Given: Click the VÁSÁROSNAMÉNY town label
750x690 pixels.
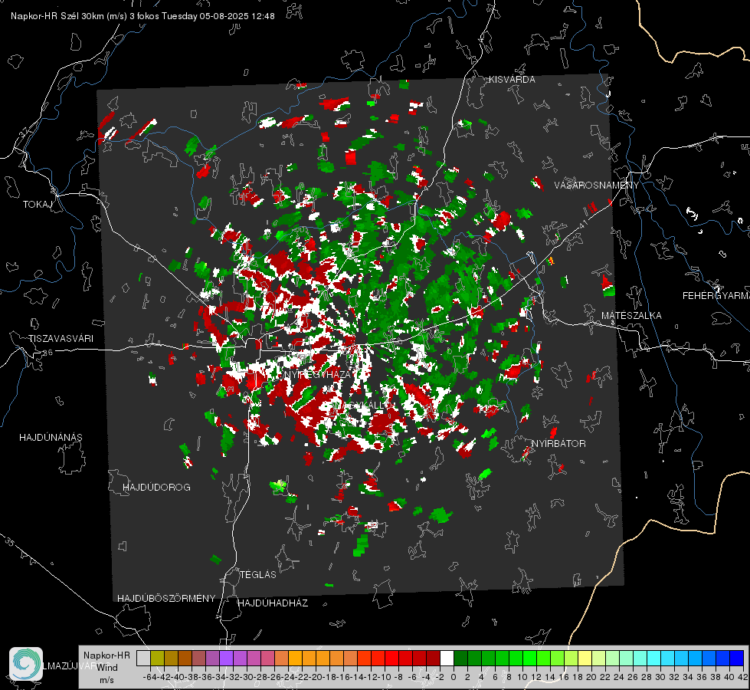Looking at the screenshot, I should (597, 186).
